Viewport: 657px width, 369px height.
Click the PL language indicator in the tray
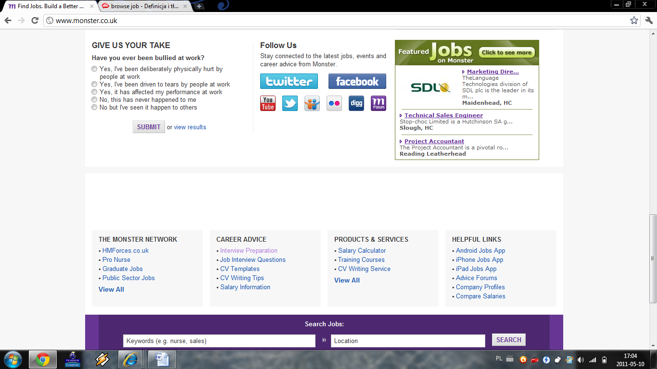[500, 359]
